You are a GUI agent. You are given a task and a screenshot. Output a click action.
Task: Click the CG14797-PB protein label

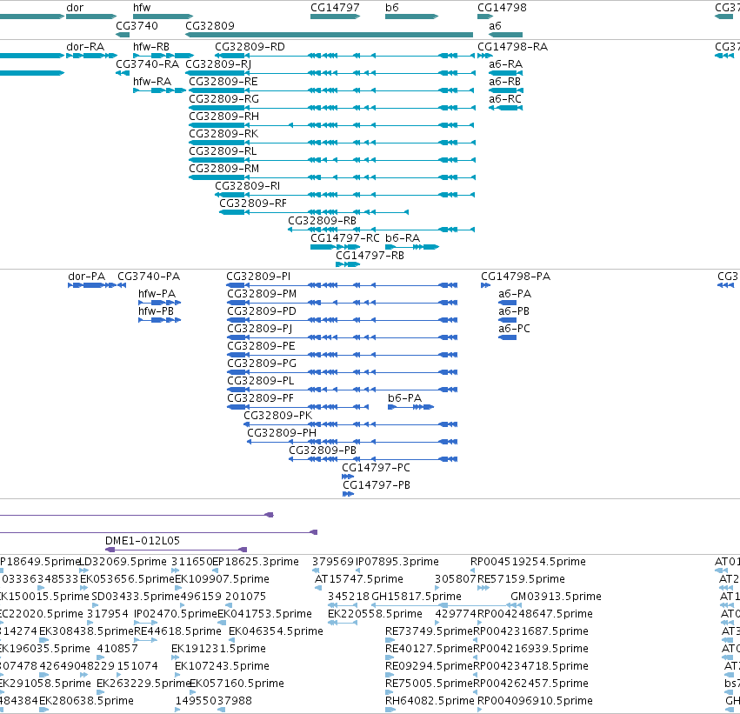(x=377, y=485)
